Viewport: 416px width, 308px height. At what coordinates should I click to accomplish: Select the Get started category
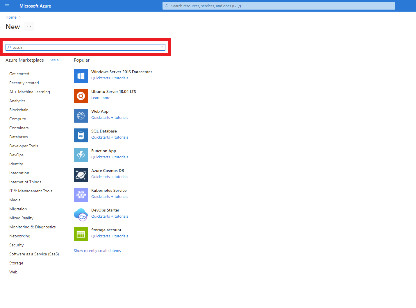(19, 74)
